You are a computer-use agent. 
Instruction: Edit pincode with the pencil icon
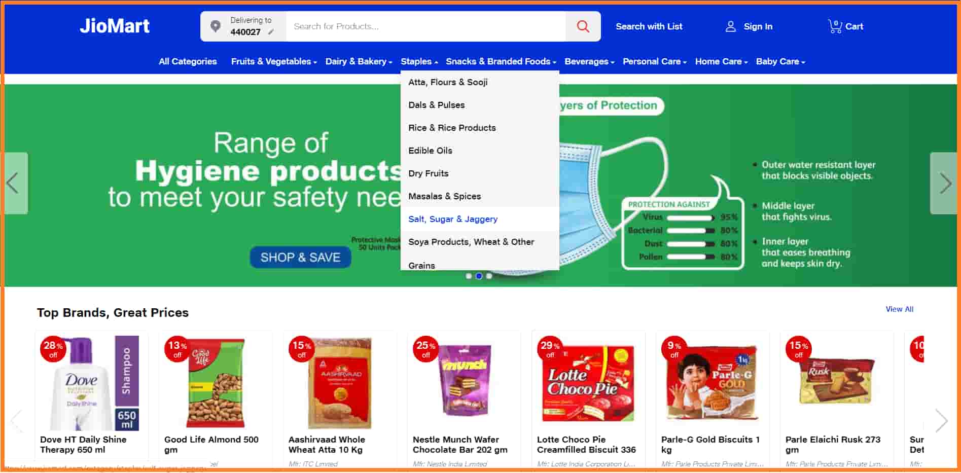click(271, 32)
